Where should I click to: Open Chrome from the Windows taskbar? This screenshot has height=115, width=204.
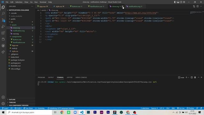(62, 112)
